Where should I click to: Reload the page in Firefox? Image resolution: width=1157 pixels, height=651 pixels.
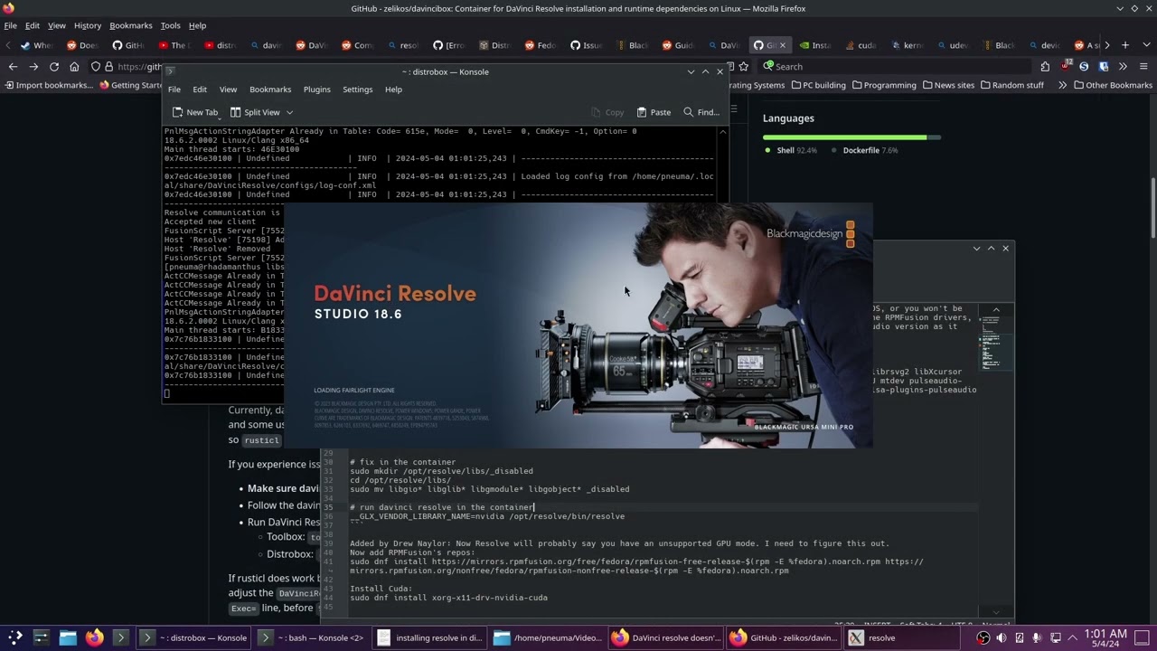(54, 67)
